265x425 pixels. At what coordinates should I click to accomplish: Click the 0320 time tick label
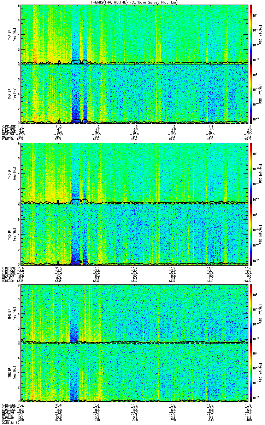click(172, 420)
